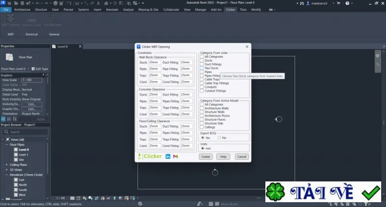
Task: Open the shopping cart icon in title bar
Action: pos(339,3)
